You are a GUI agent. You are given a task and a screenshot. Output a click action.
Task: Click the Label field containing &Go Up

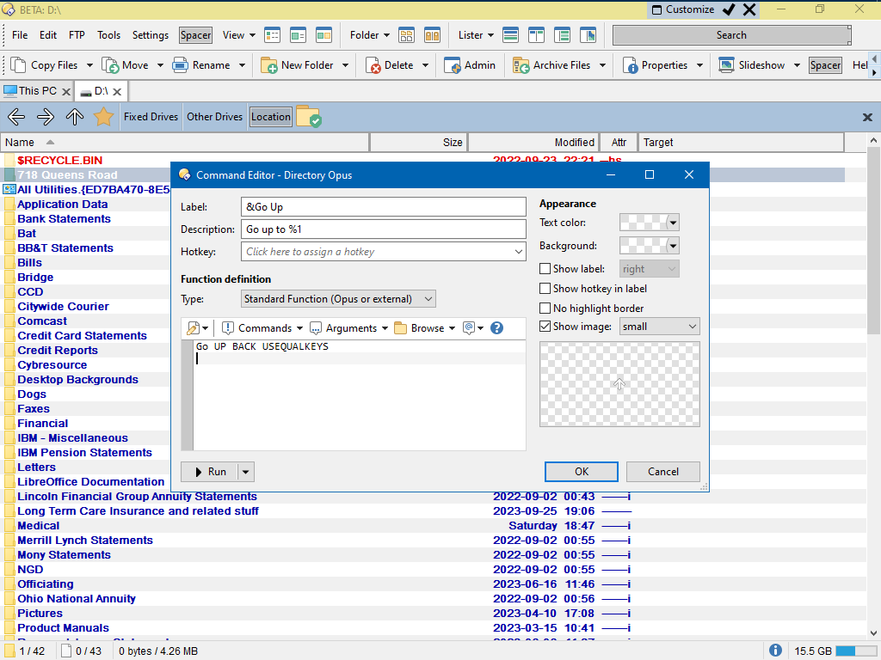(383, 206)
